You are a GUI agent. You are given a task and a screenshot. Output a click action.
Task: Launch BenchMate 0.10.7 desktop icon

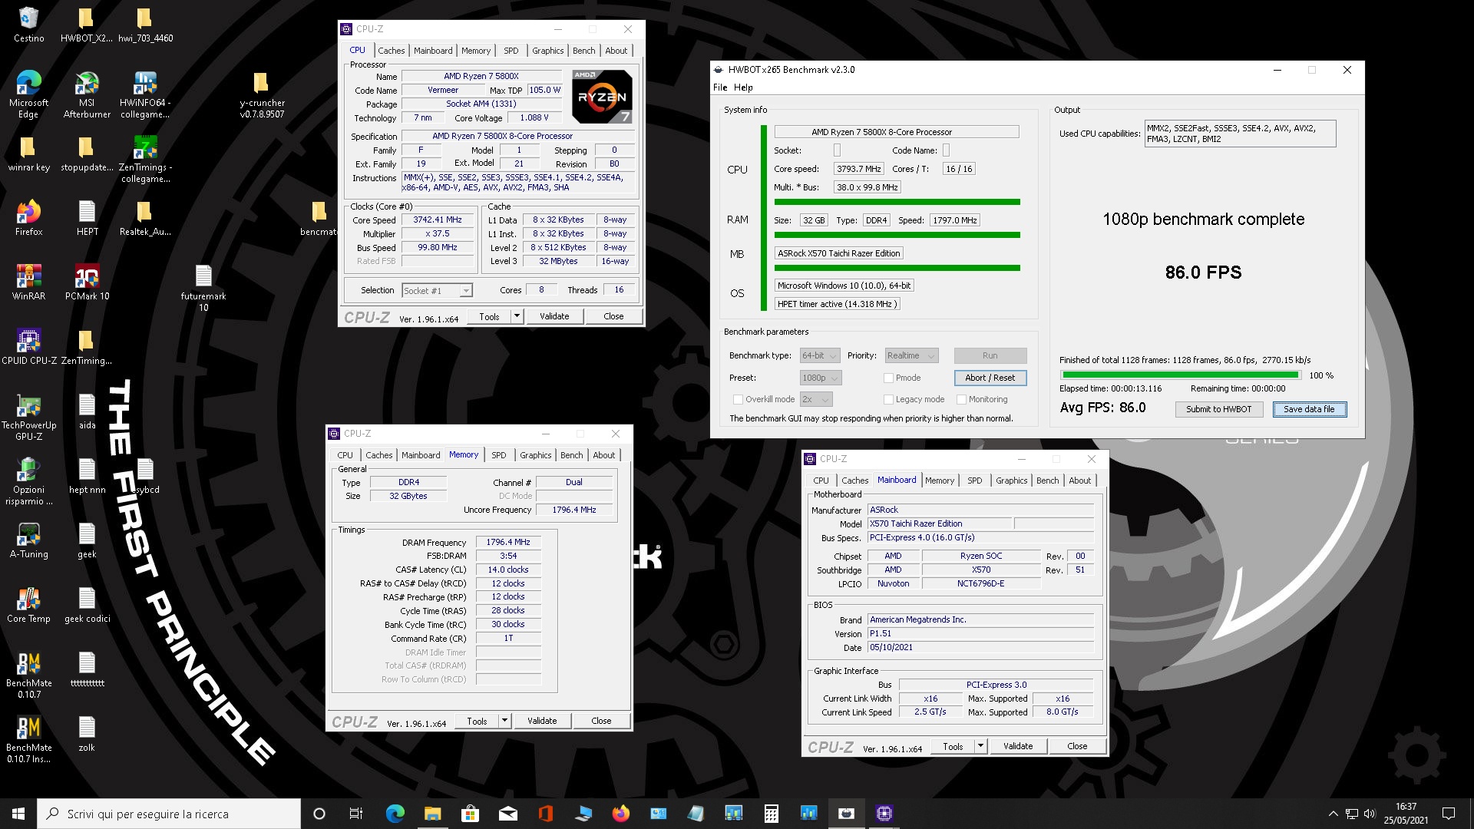coord(28,675)
